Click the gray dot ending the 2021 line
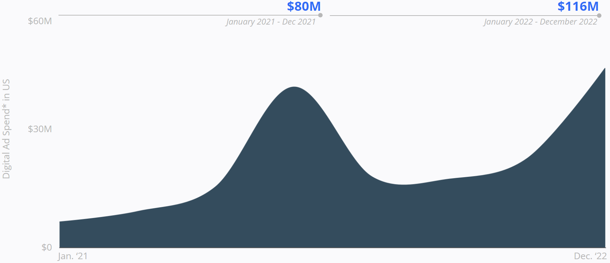This screenshot has width=610, height=263. (x=320, y=15)
